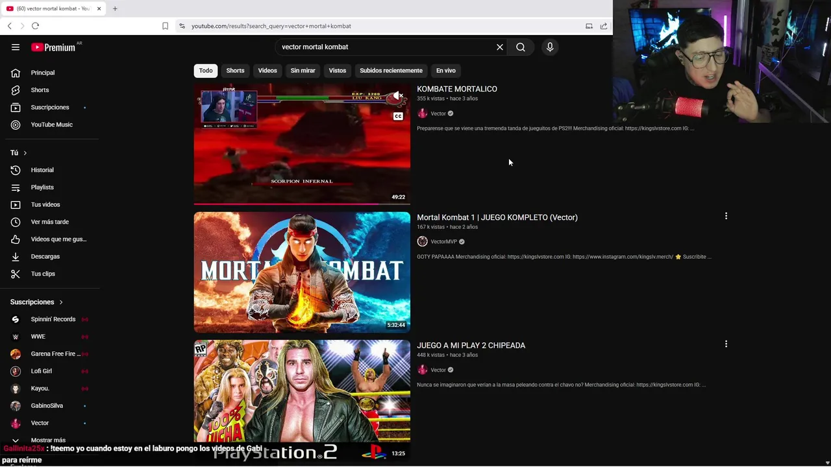
Task: Unmute the KOMBATE MORTALICO preview
Action: point(398,96)
